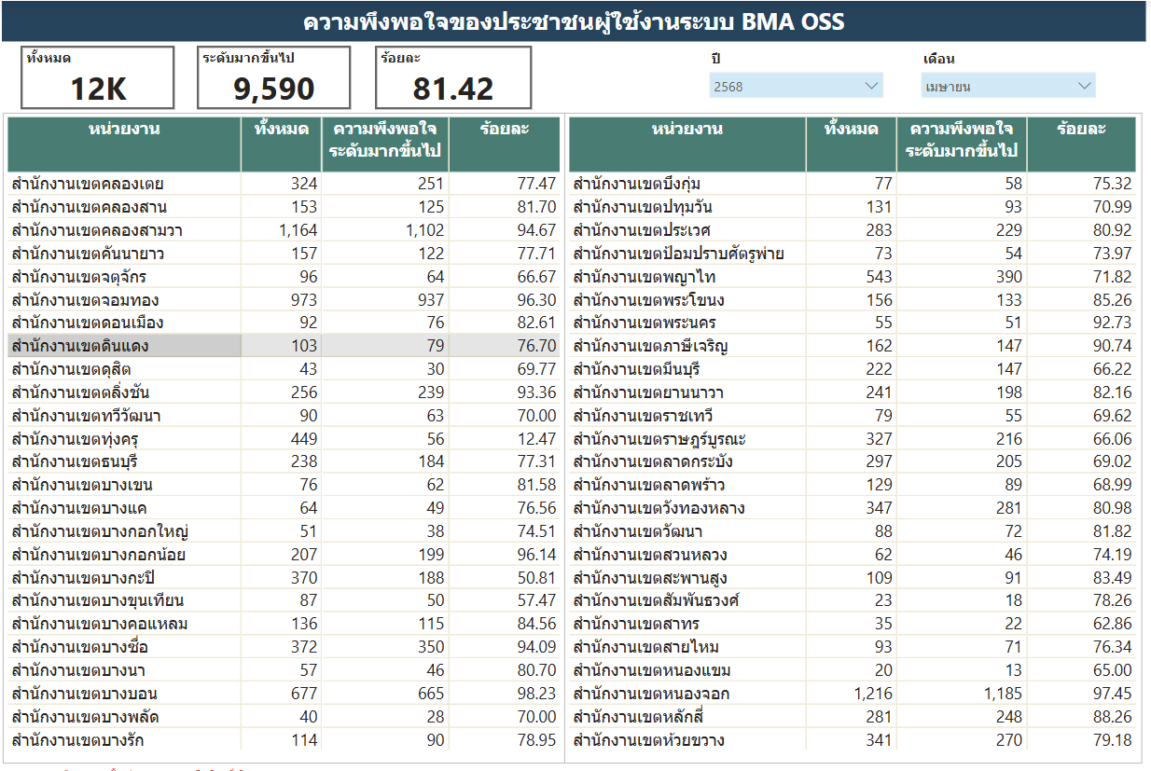Select row สำนักงานเขตพญาไท
This screenshot has height=771, width=1151.
853,277
